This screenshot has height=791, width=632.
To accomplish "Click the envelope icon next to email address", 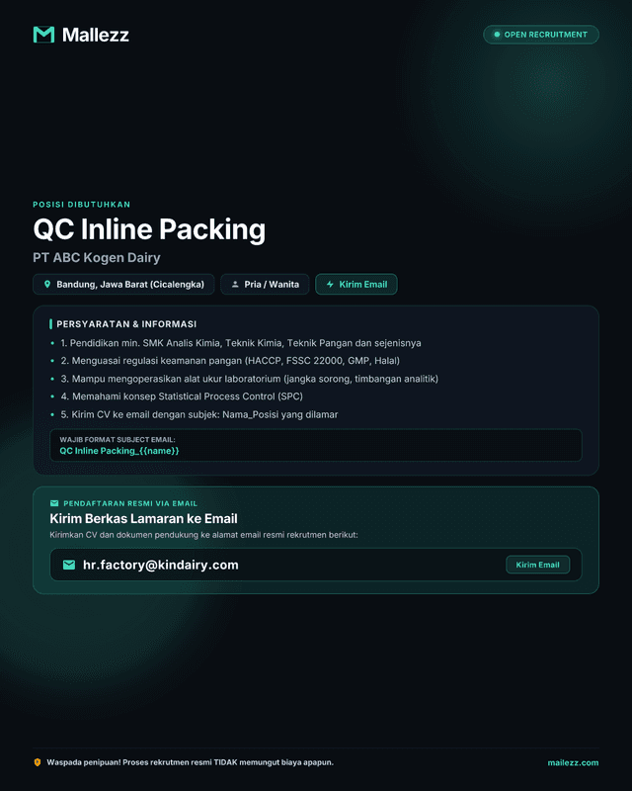I will pos(69,565).
